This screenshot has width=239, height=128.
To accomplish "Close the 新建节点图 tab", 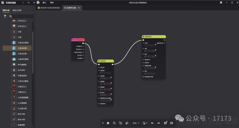I will pos(79,8).
